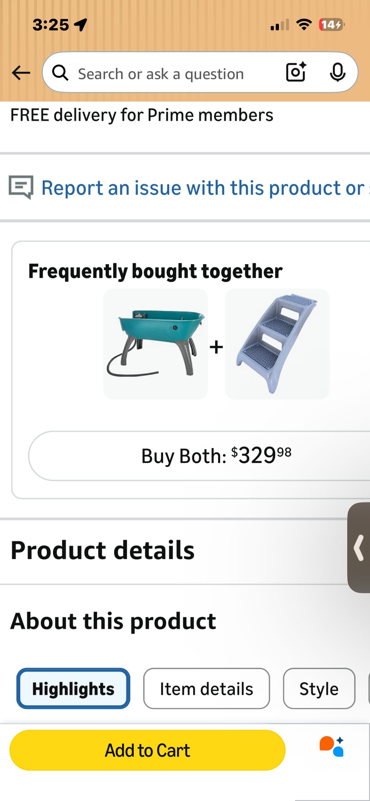Tap the teal dog bath tub thumbnail
370x801 pixels.
pos(156,344)
